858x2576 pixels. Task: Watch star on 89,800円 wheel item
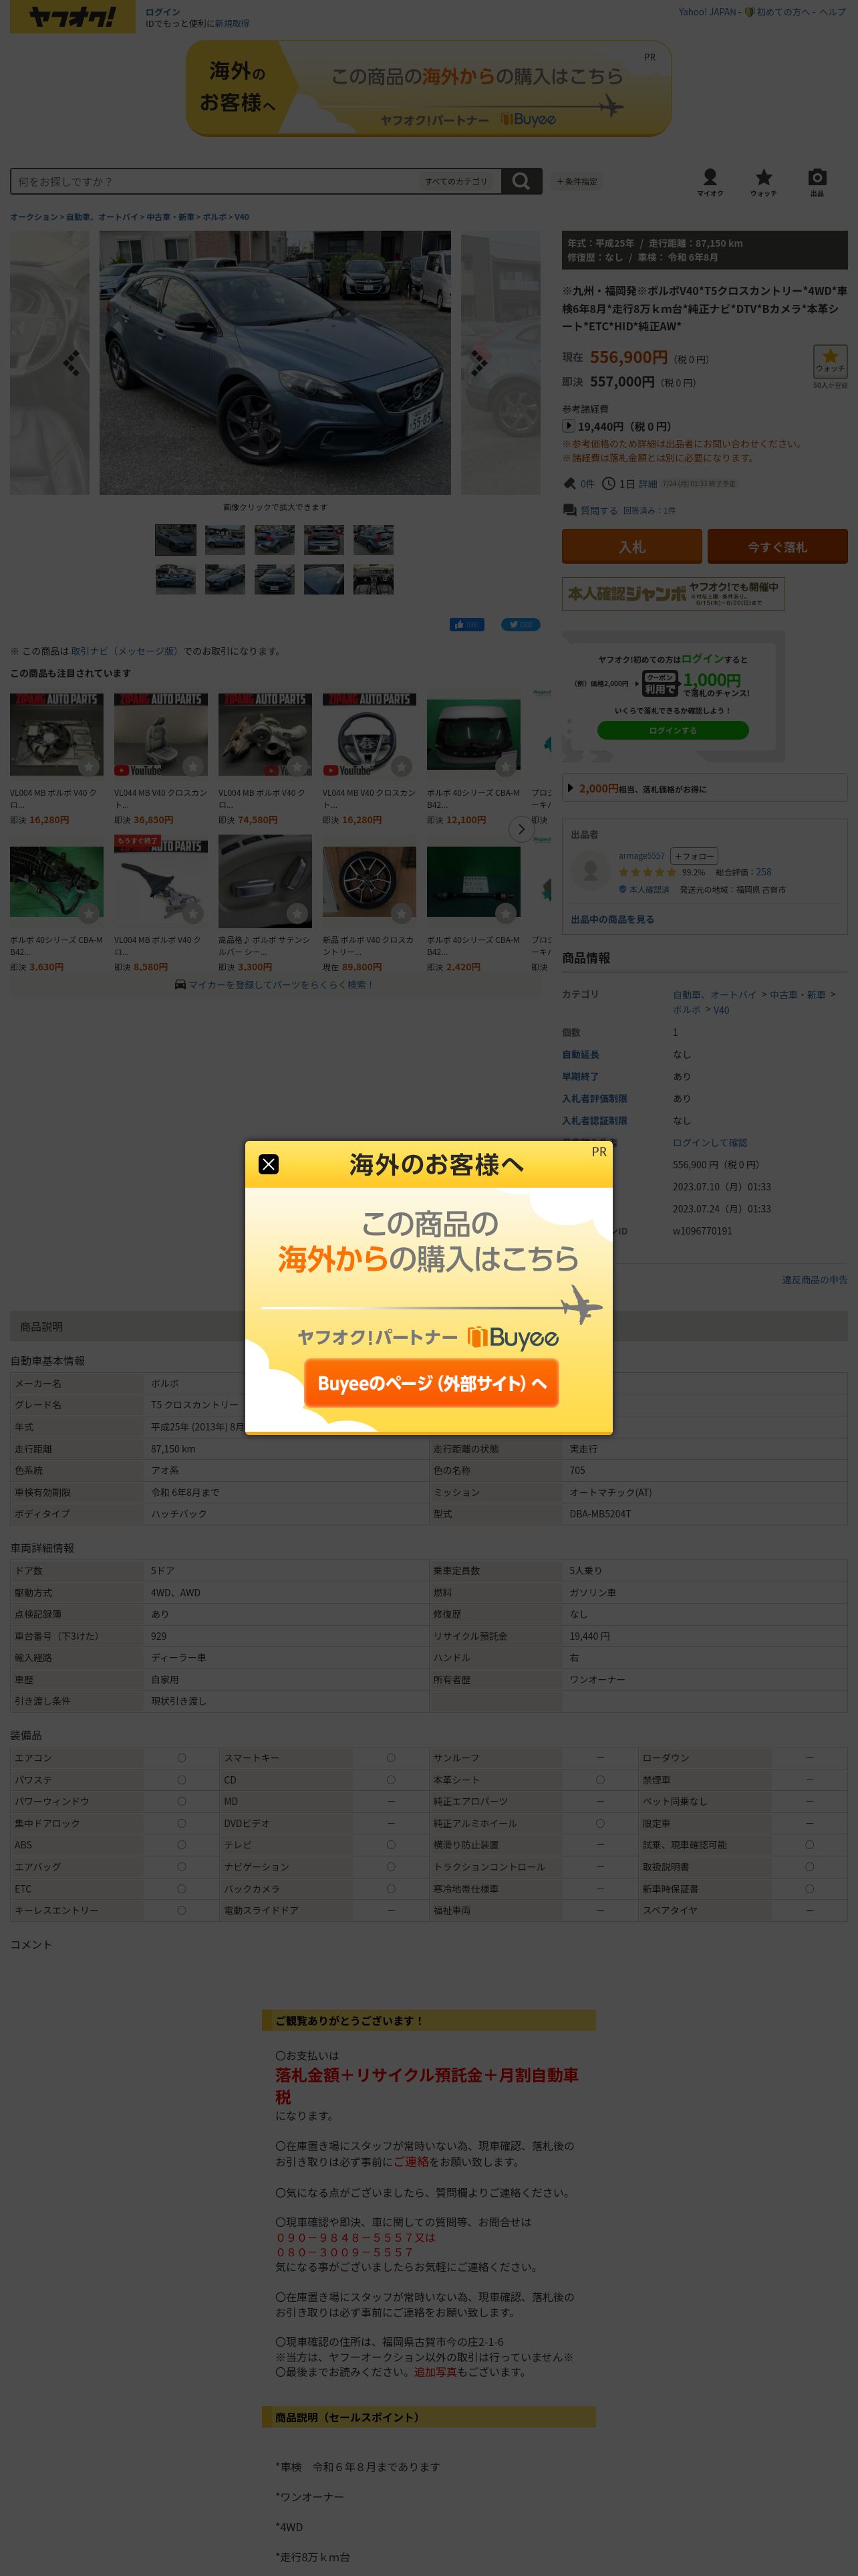point(402,913)
